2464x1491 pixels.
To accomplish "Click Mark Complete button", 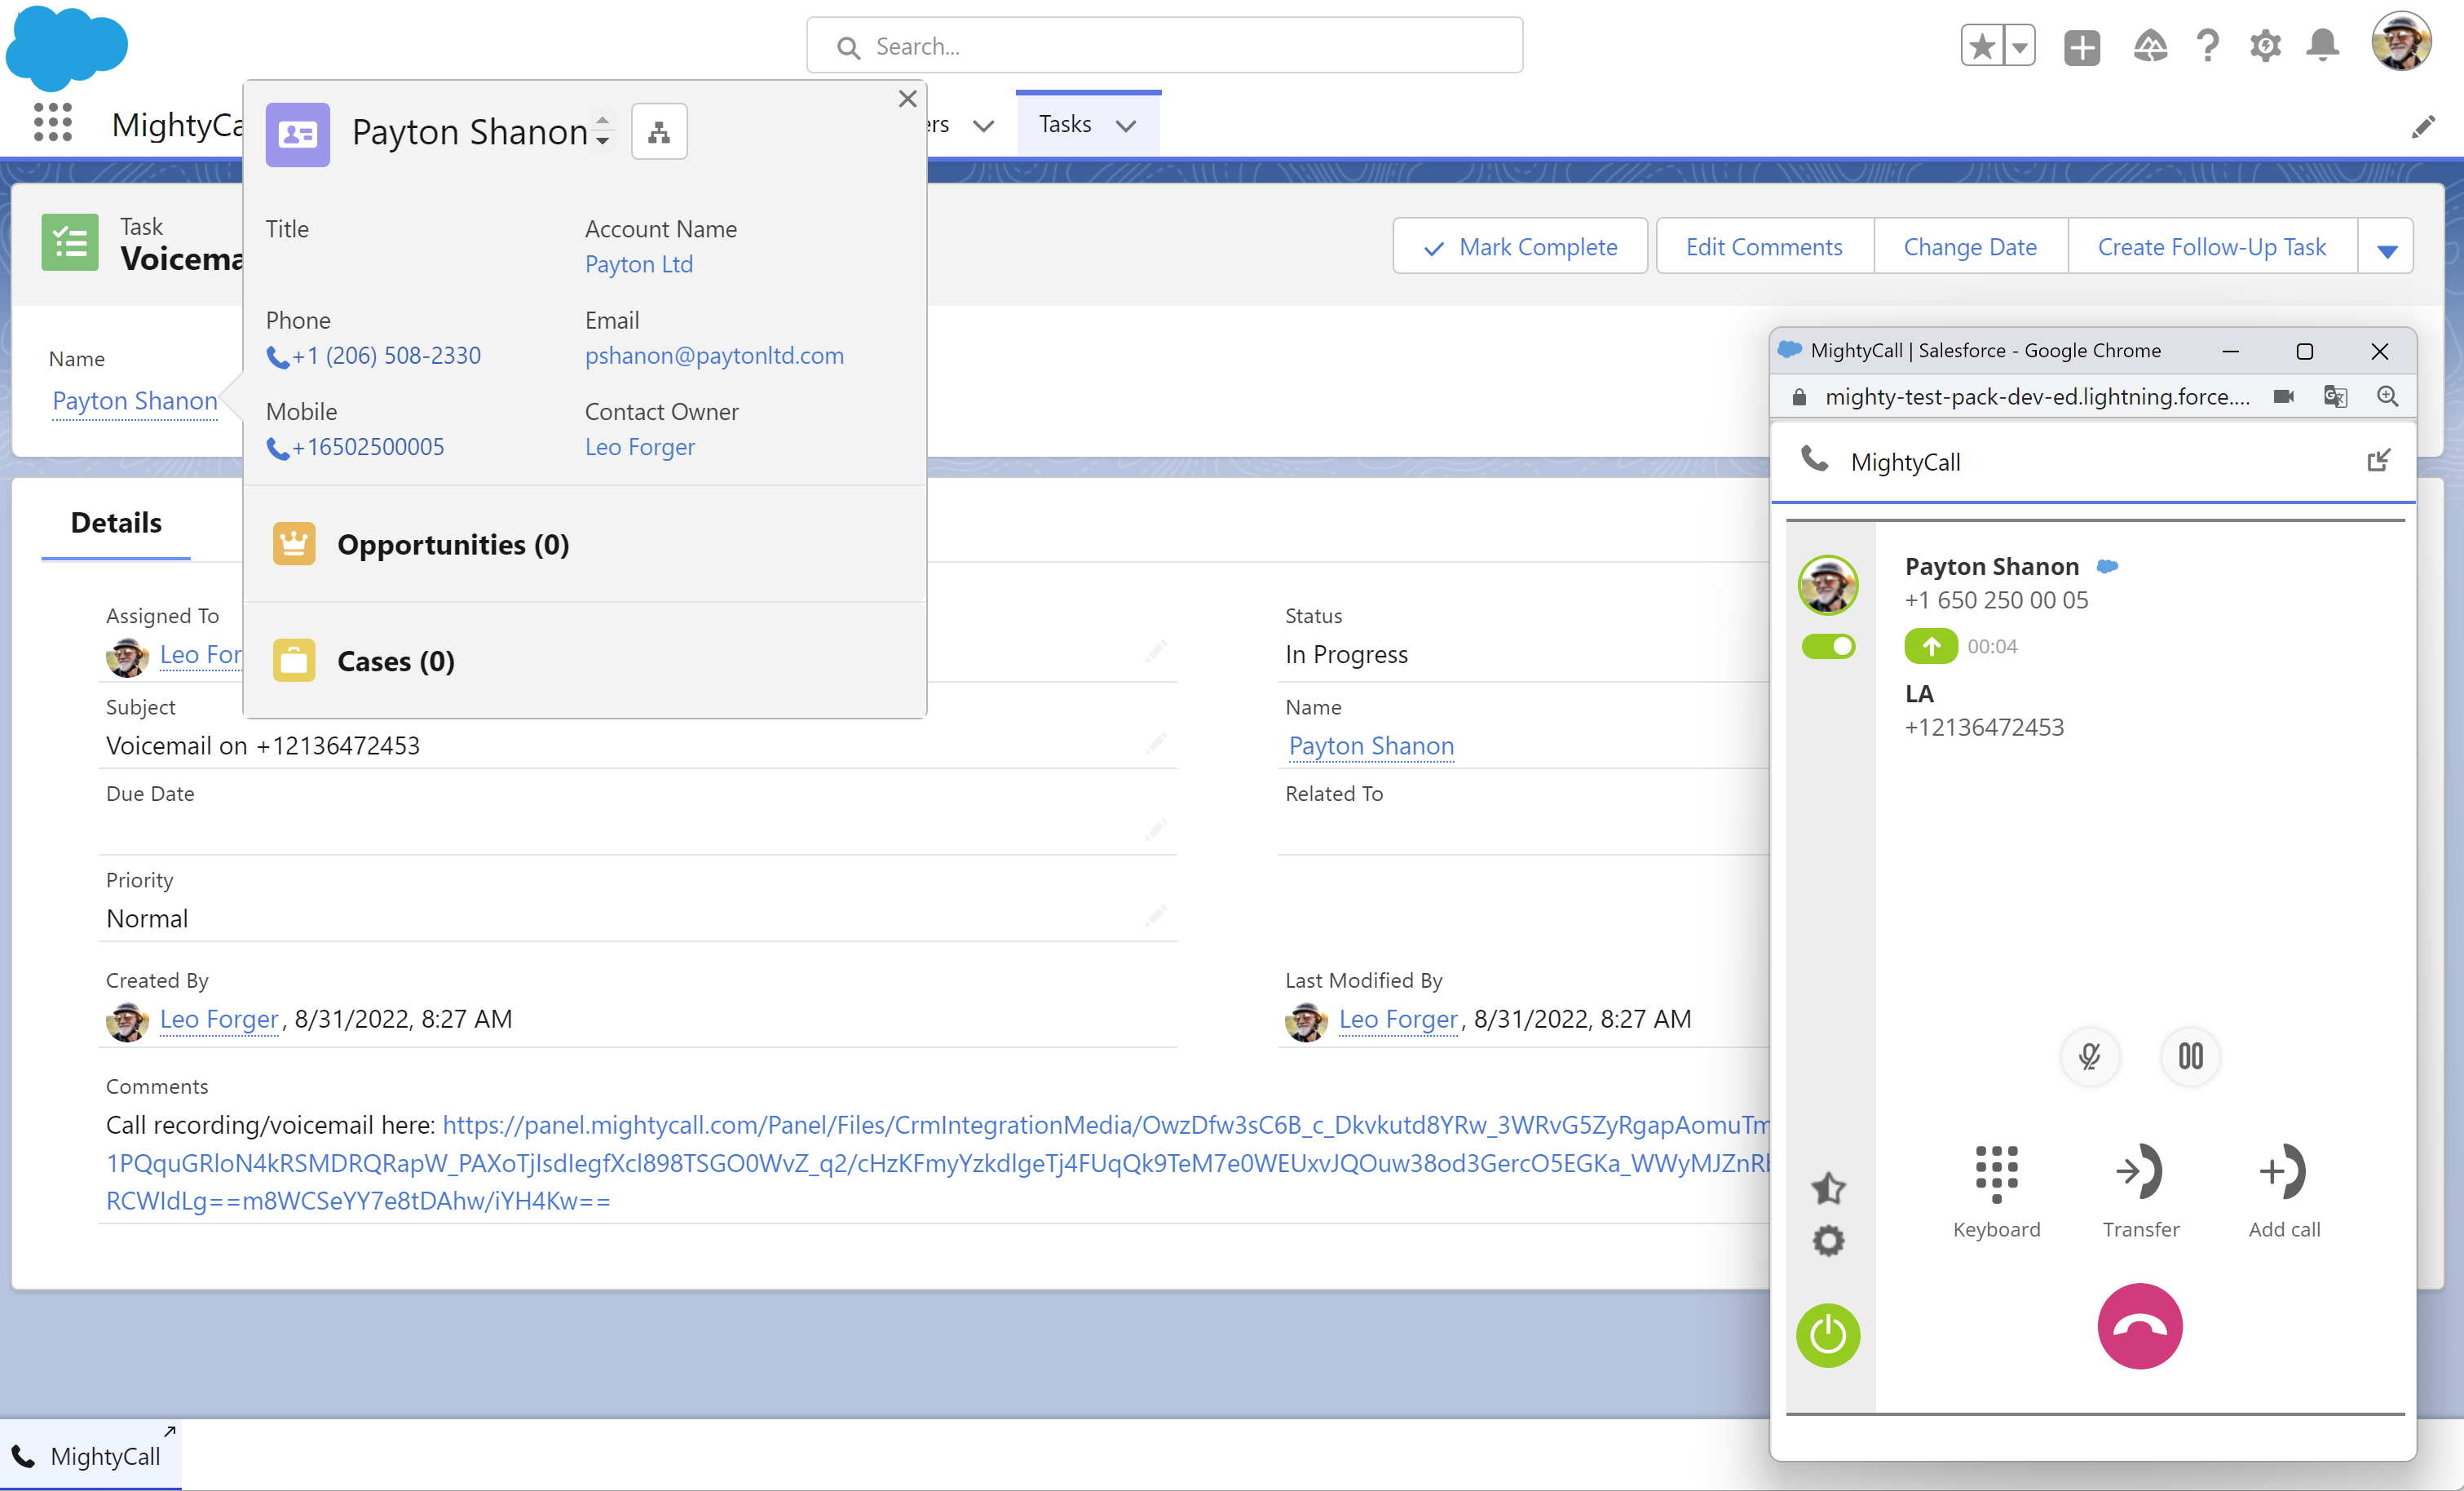I will [1520, 246].
